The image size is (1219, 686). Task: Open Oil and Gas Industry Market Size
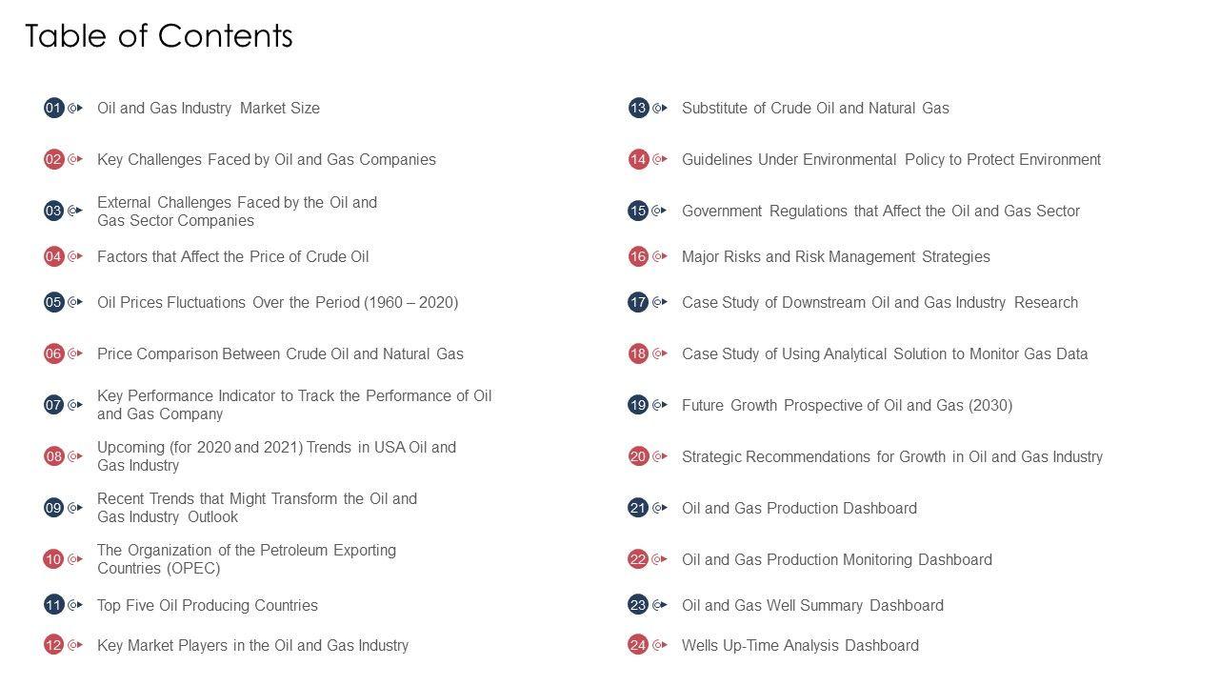[x=209, y=108]
